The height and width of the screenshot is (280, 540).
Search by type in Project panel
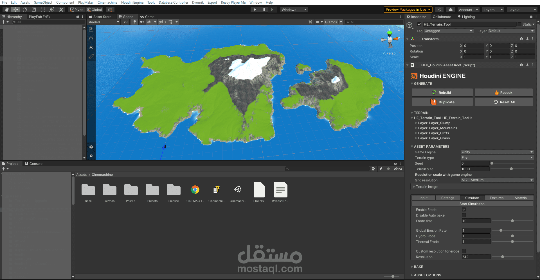pos(374,169)
